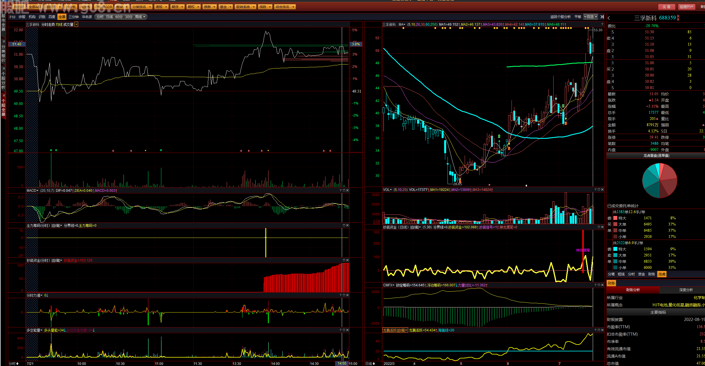
Task: Click the 51.40 price tag on intraday axis
Action: click(x=17, y=44)
